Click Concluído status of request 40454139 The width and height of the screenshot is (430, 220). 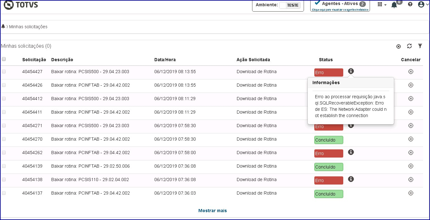329,167
